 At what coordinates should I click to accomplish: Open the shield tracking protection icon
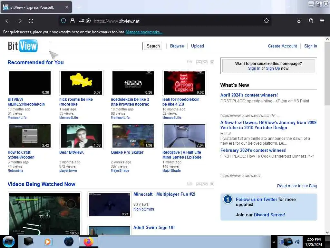pyautogui.click(x=63, y=21)
